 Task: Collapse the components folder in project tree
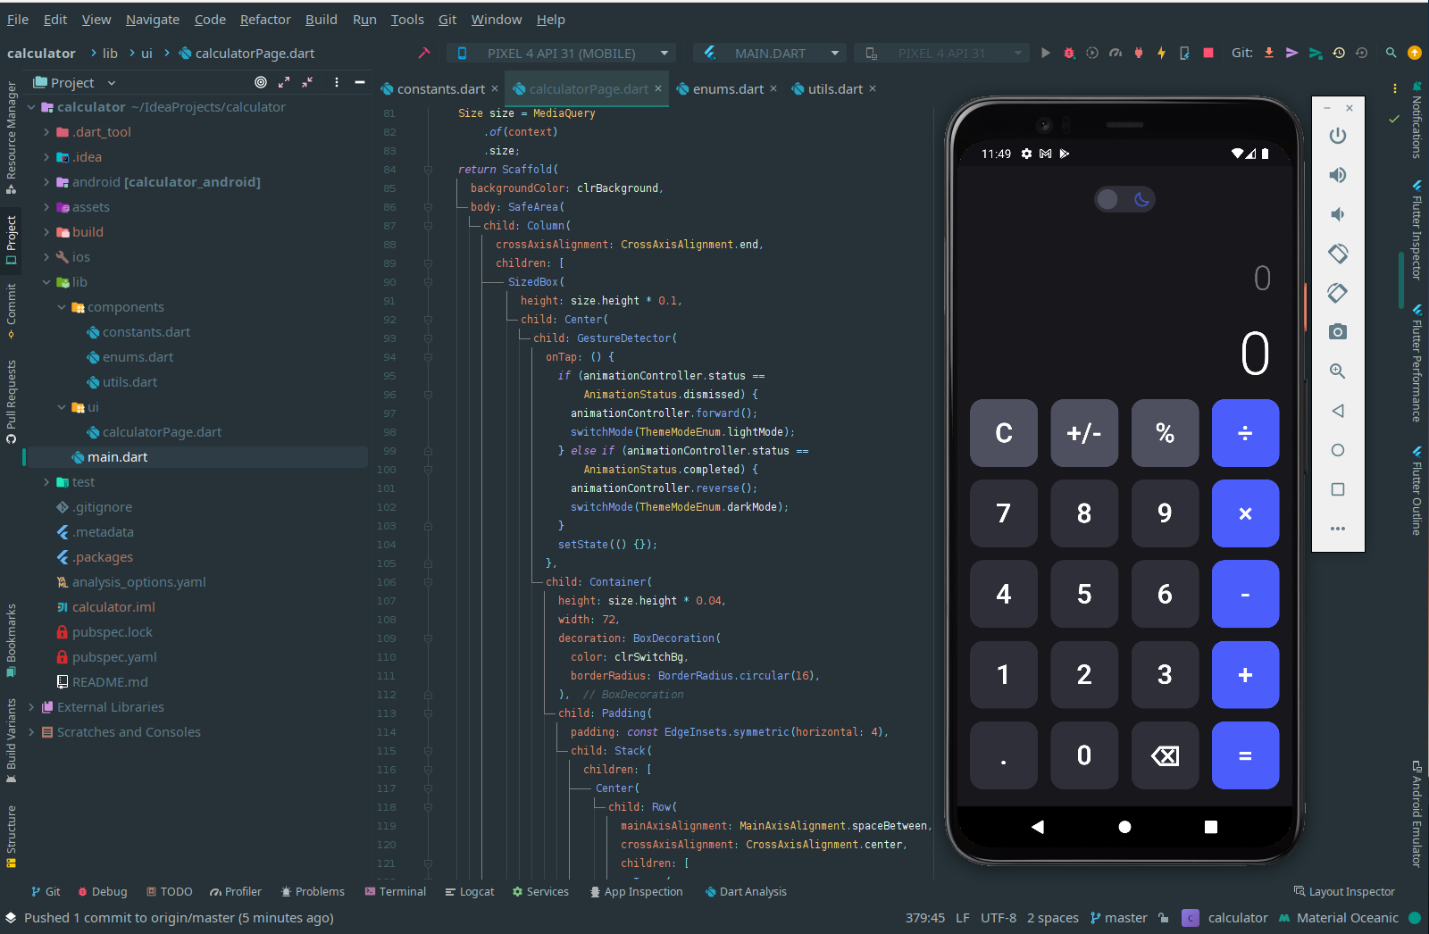click(61, 306)
